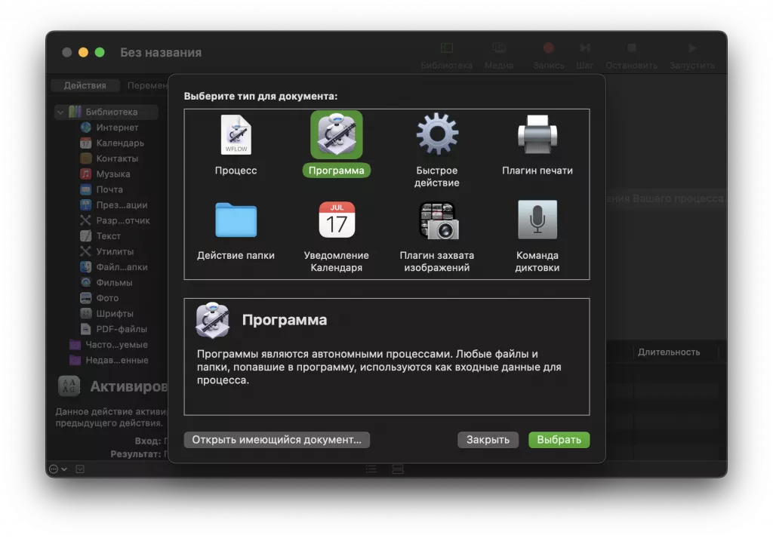Collapse the Библиотека tree in the sidebar
Image resolution: width=773 pixels, height=538 pixels.
tap(59, 111)
